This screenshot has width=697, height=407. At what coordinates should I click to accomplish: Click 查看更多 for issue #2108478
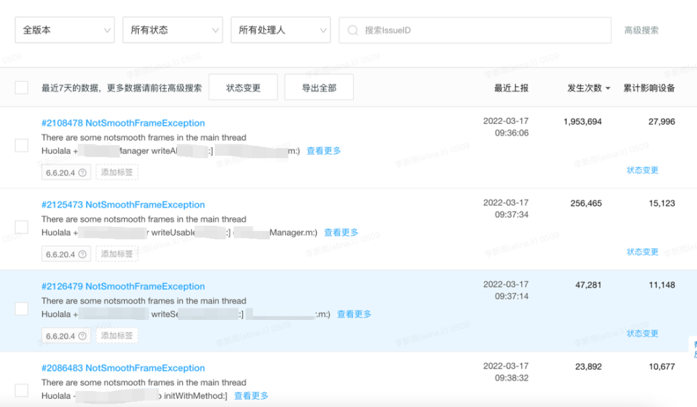323,151
